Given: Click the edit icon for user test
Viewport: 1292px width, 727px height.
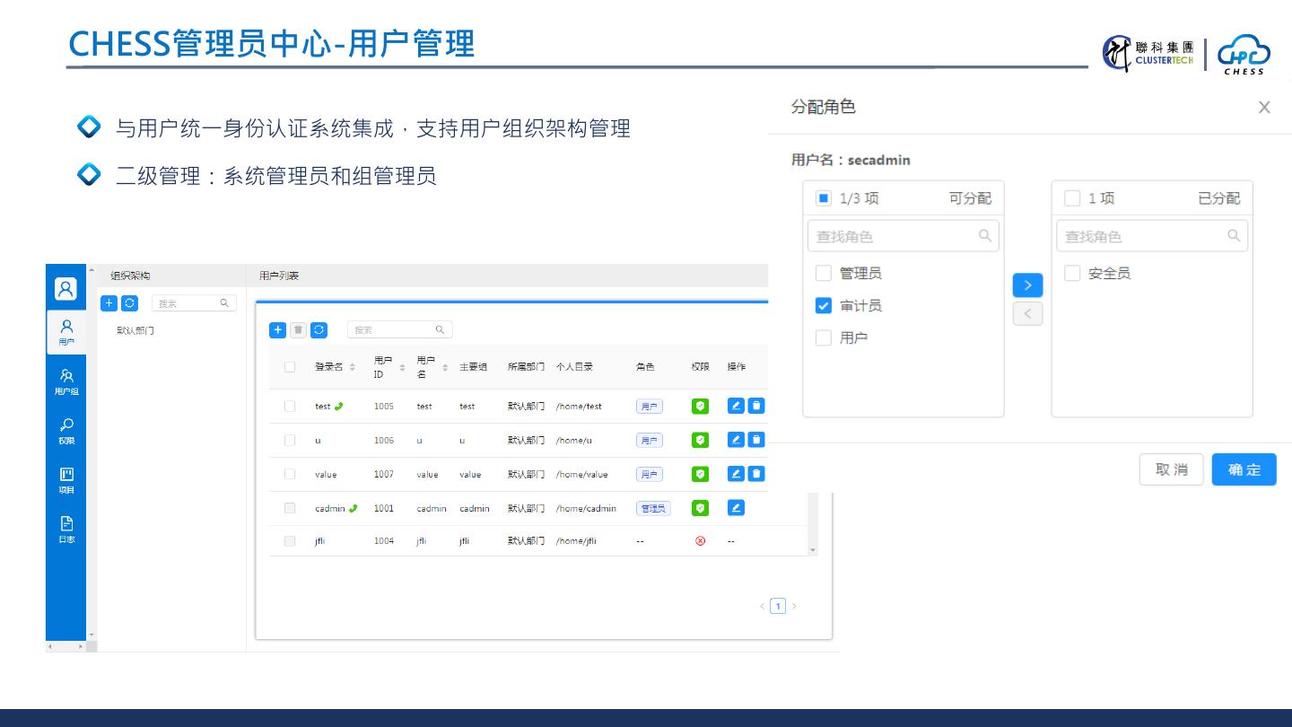Looking at the screenshot, I should point(736,406).
